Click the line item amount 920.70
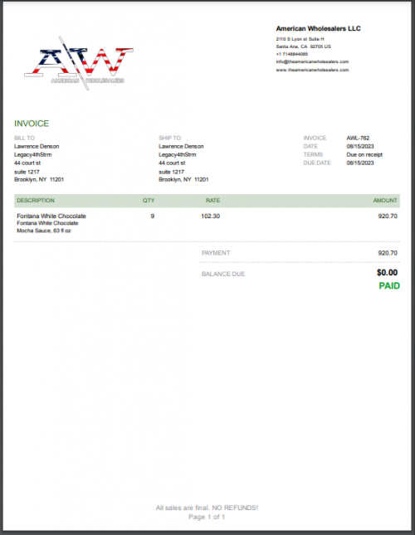The image size is (415, 535). tap(388, 216)
